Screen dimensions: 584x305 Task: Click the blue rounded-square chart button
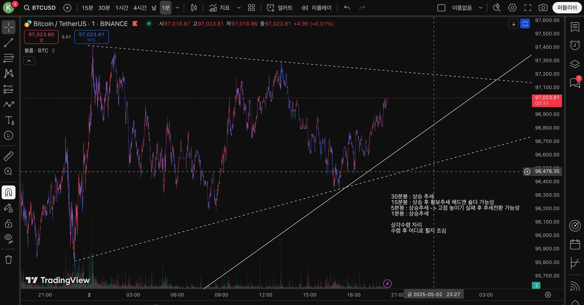click(x=525, y=24)
